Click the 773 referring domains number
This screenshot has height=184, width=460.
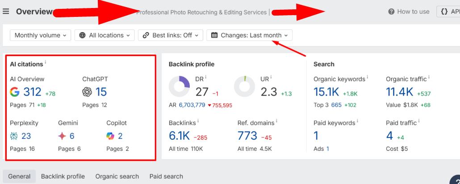tap(247, 136)
